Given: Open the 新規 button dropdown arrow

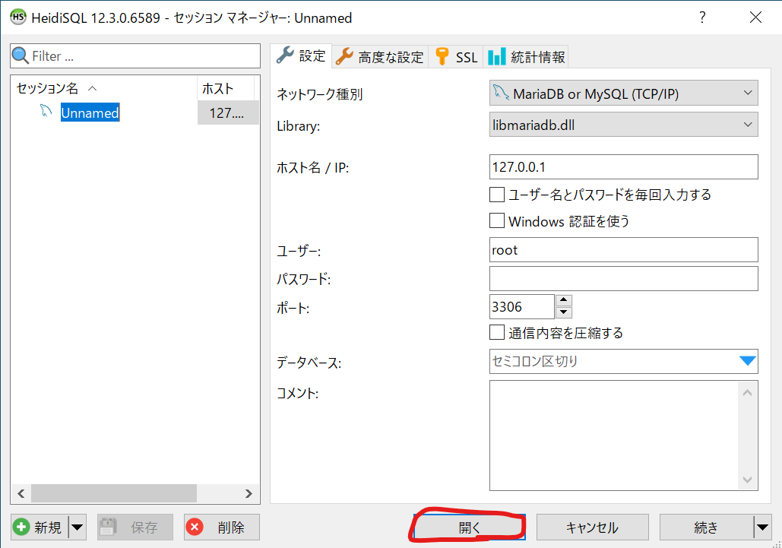Looking at the screenshot, I should 78,527.
